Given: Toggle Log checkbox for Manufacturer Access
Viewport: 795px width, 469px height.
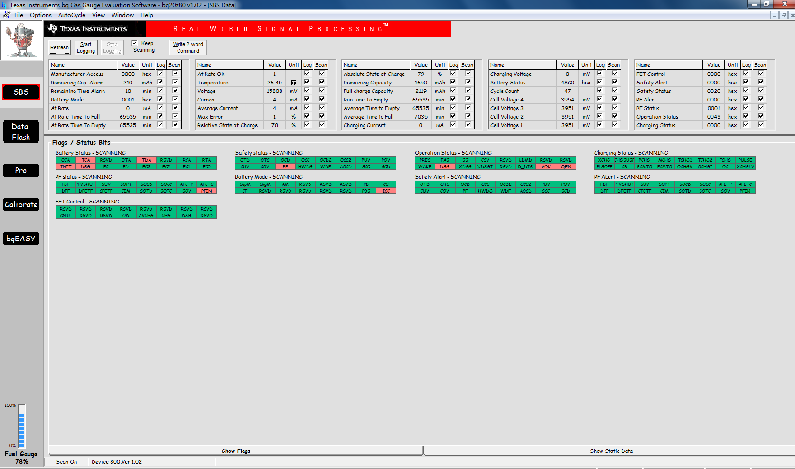Looking at the screenshot, I should click(x=160, y=74).
